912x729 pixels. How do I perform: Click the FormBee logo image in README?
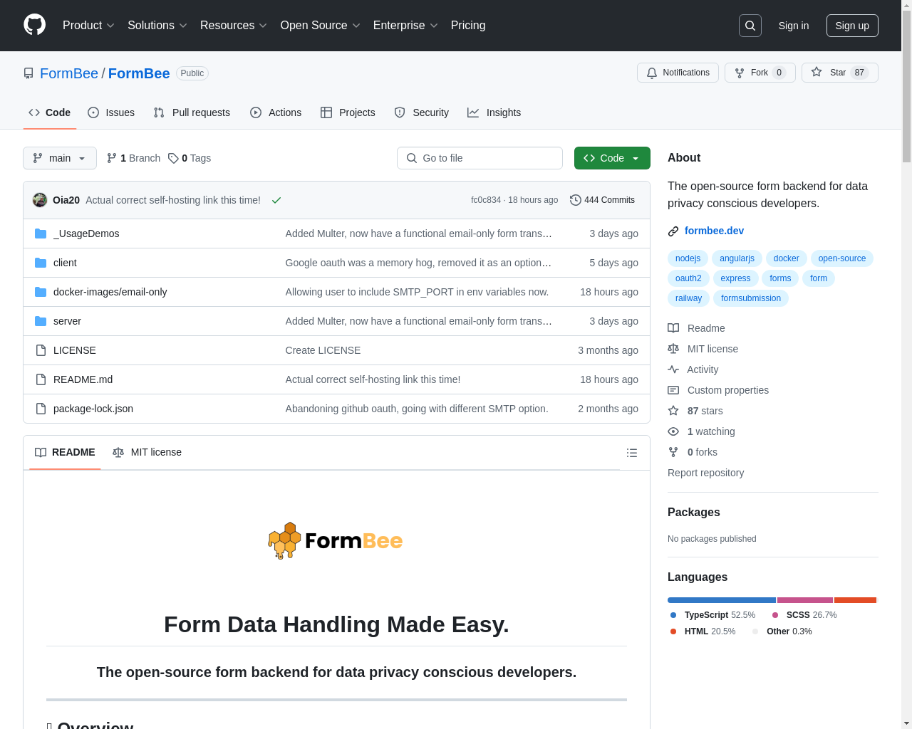[336, 541]
